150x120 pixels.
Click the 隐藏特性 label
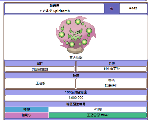click(111, 86)
